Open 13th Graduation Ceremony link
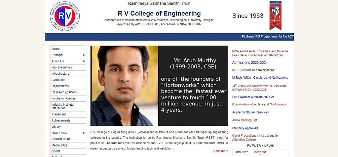The width and height of the screenshot is (338, 157). [259, 88]
